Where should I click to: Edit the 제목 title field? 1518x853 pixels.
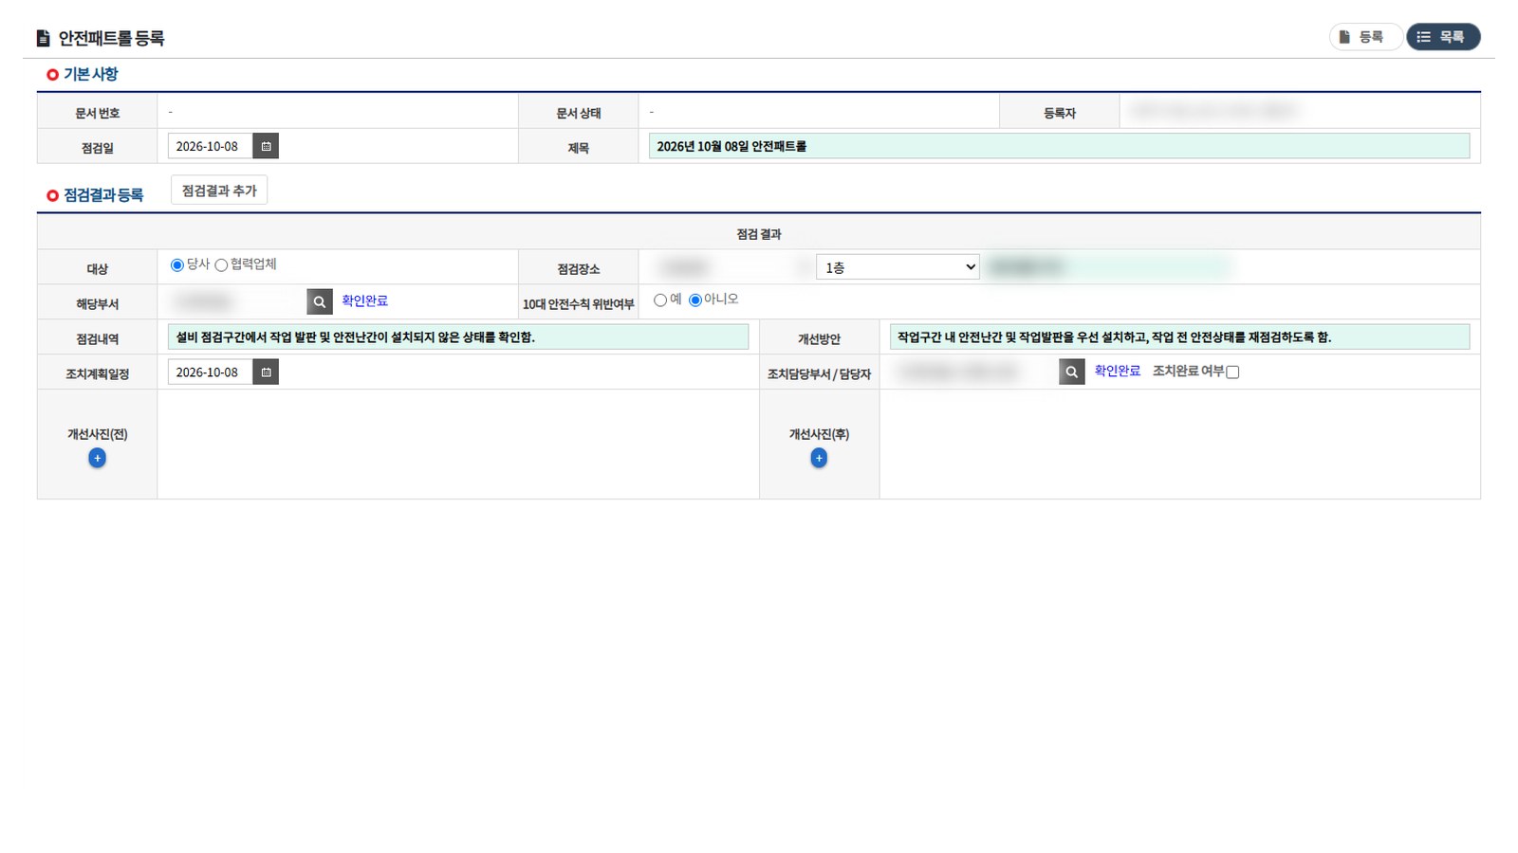click(x=1059, y=146)
